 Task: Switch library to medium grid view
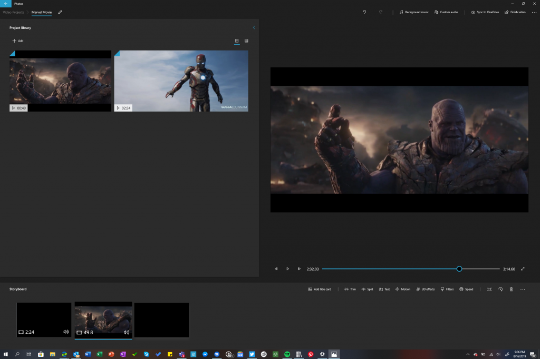coord(237,41)
